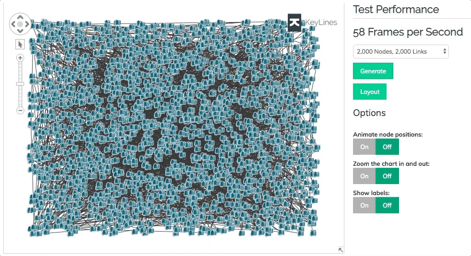
Task: Click the overview arrow icon at chart corner
Action: [x=341, y=249]
